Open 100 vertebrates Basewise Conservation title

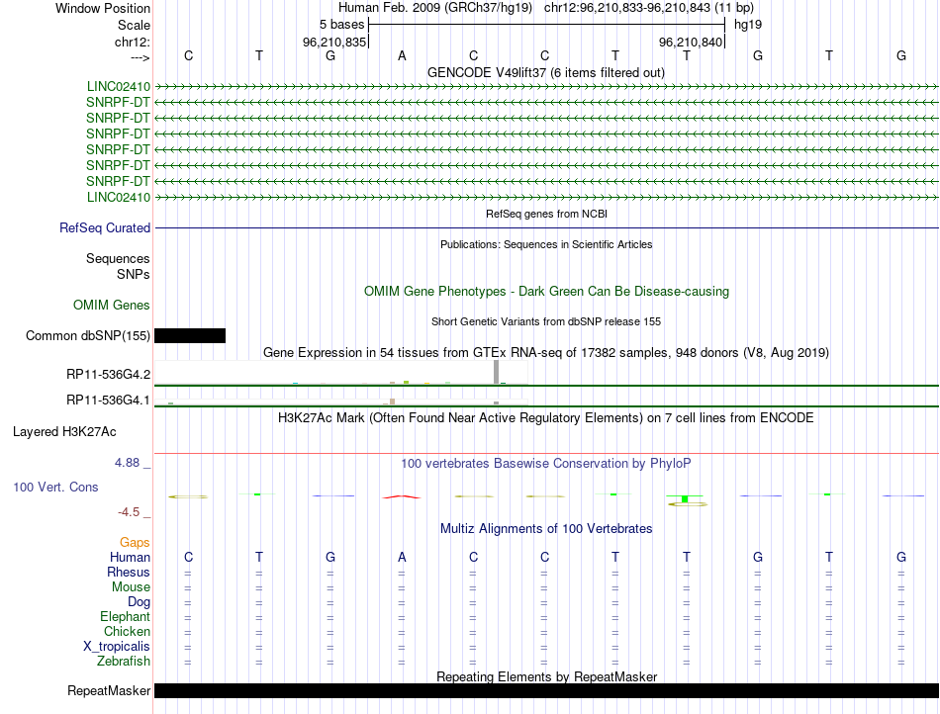coord(546,463)
